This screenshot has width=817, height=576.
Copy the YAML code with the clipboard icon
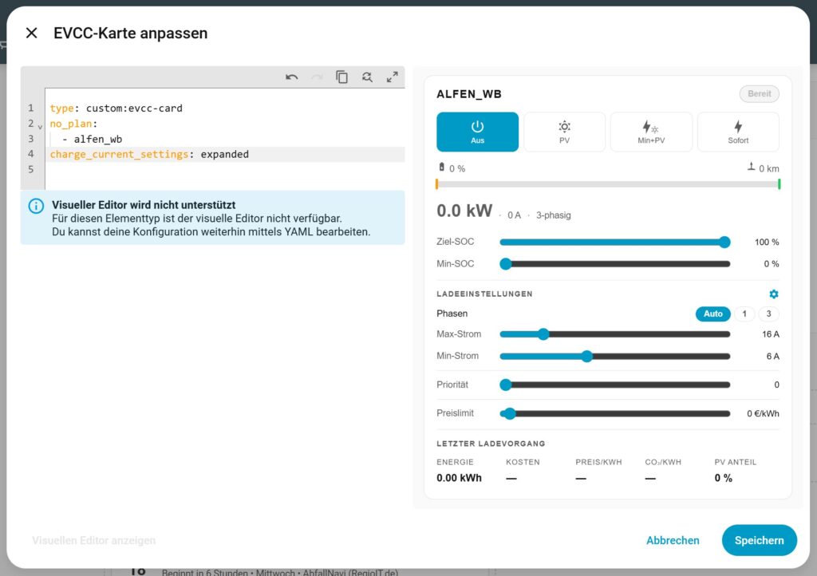tap(341, 77)
